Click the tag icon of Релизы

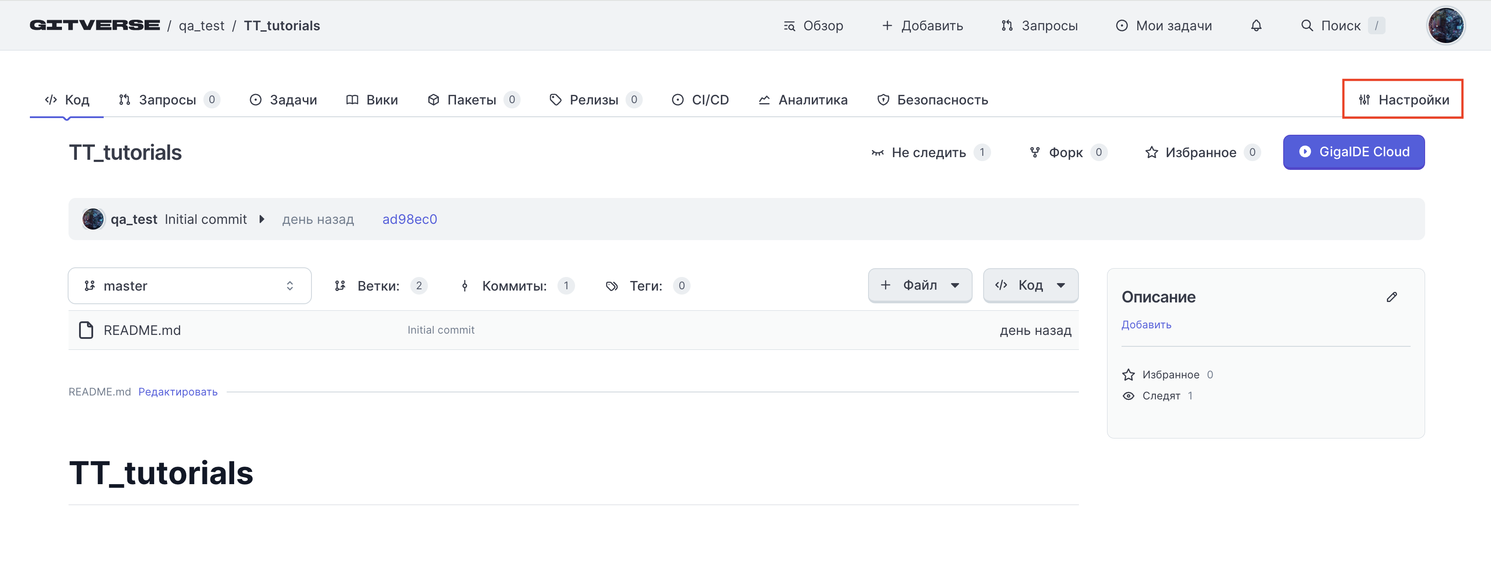(556, 100)
